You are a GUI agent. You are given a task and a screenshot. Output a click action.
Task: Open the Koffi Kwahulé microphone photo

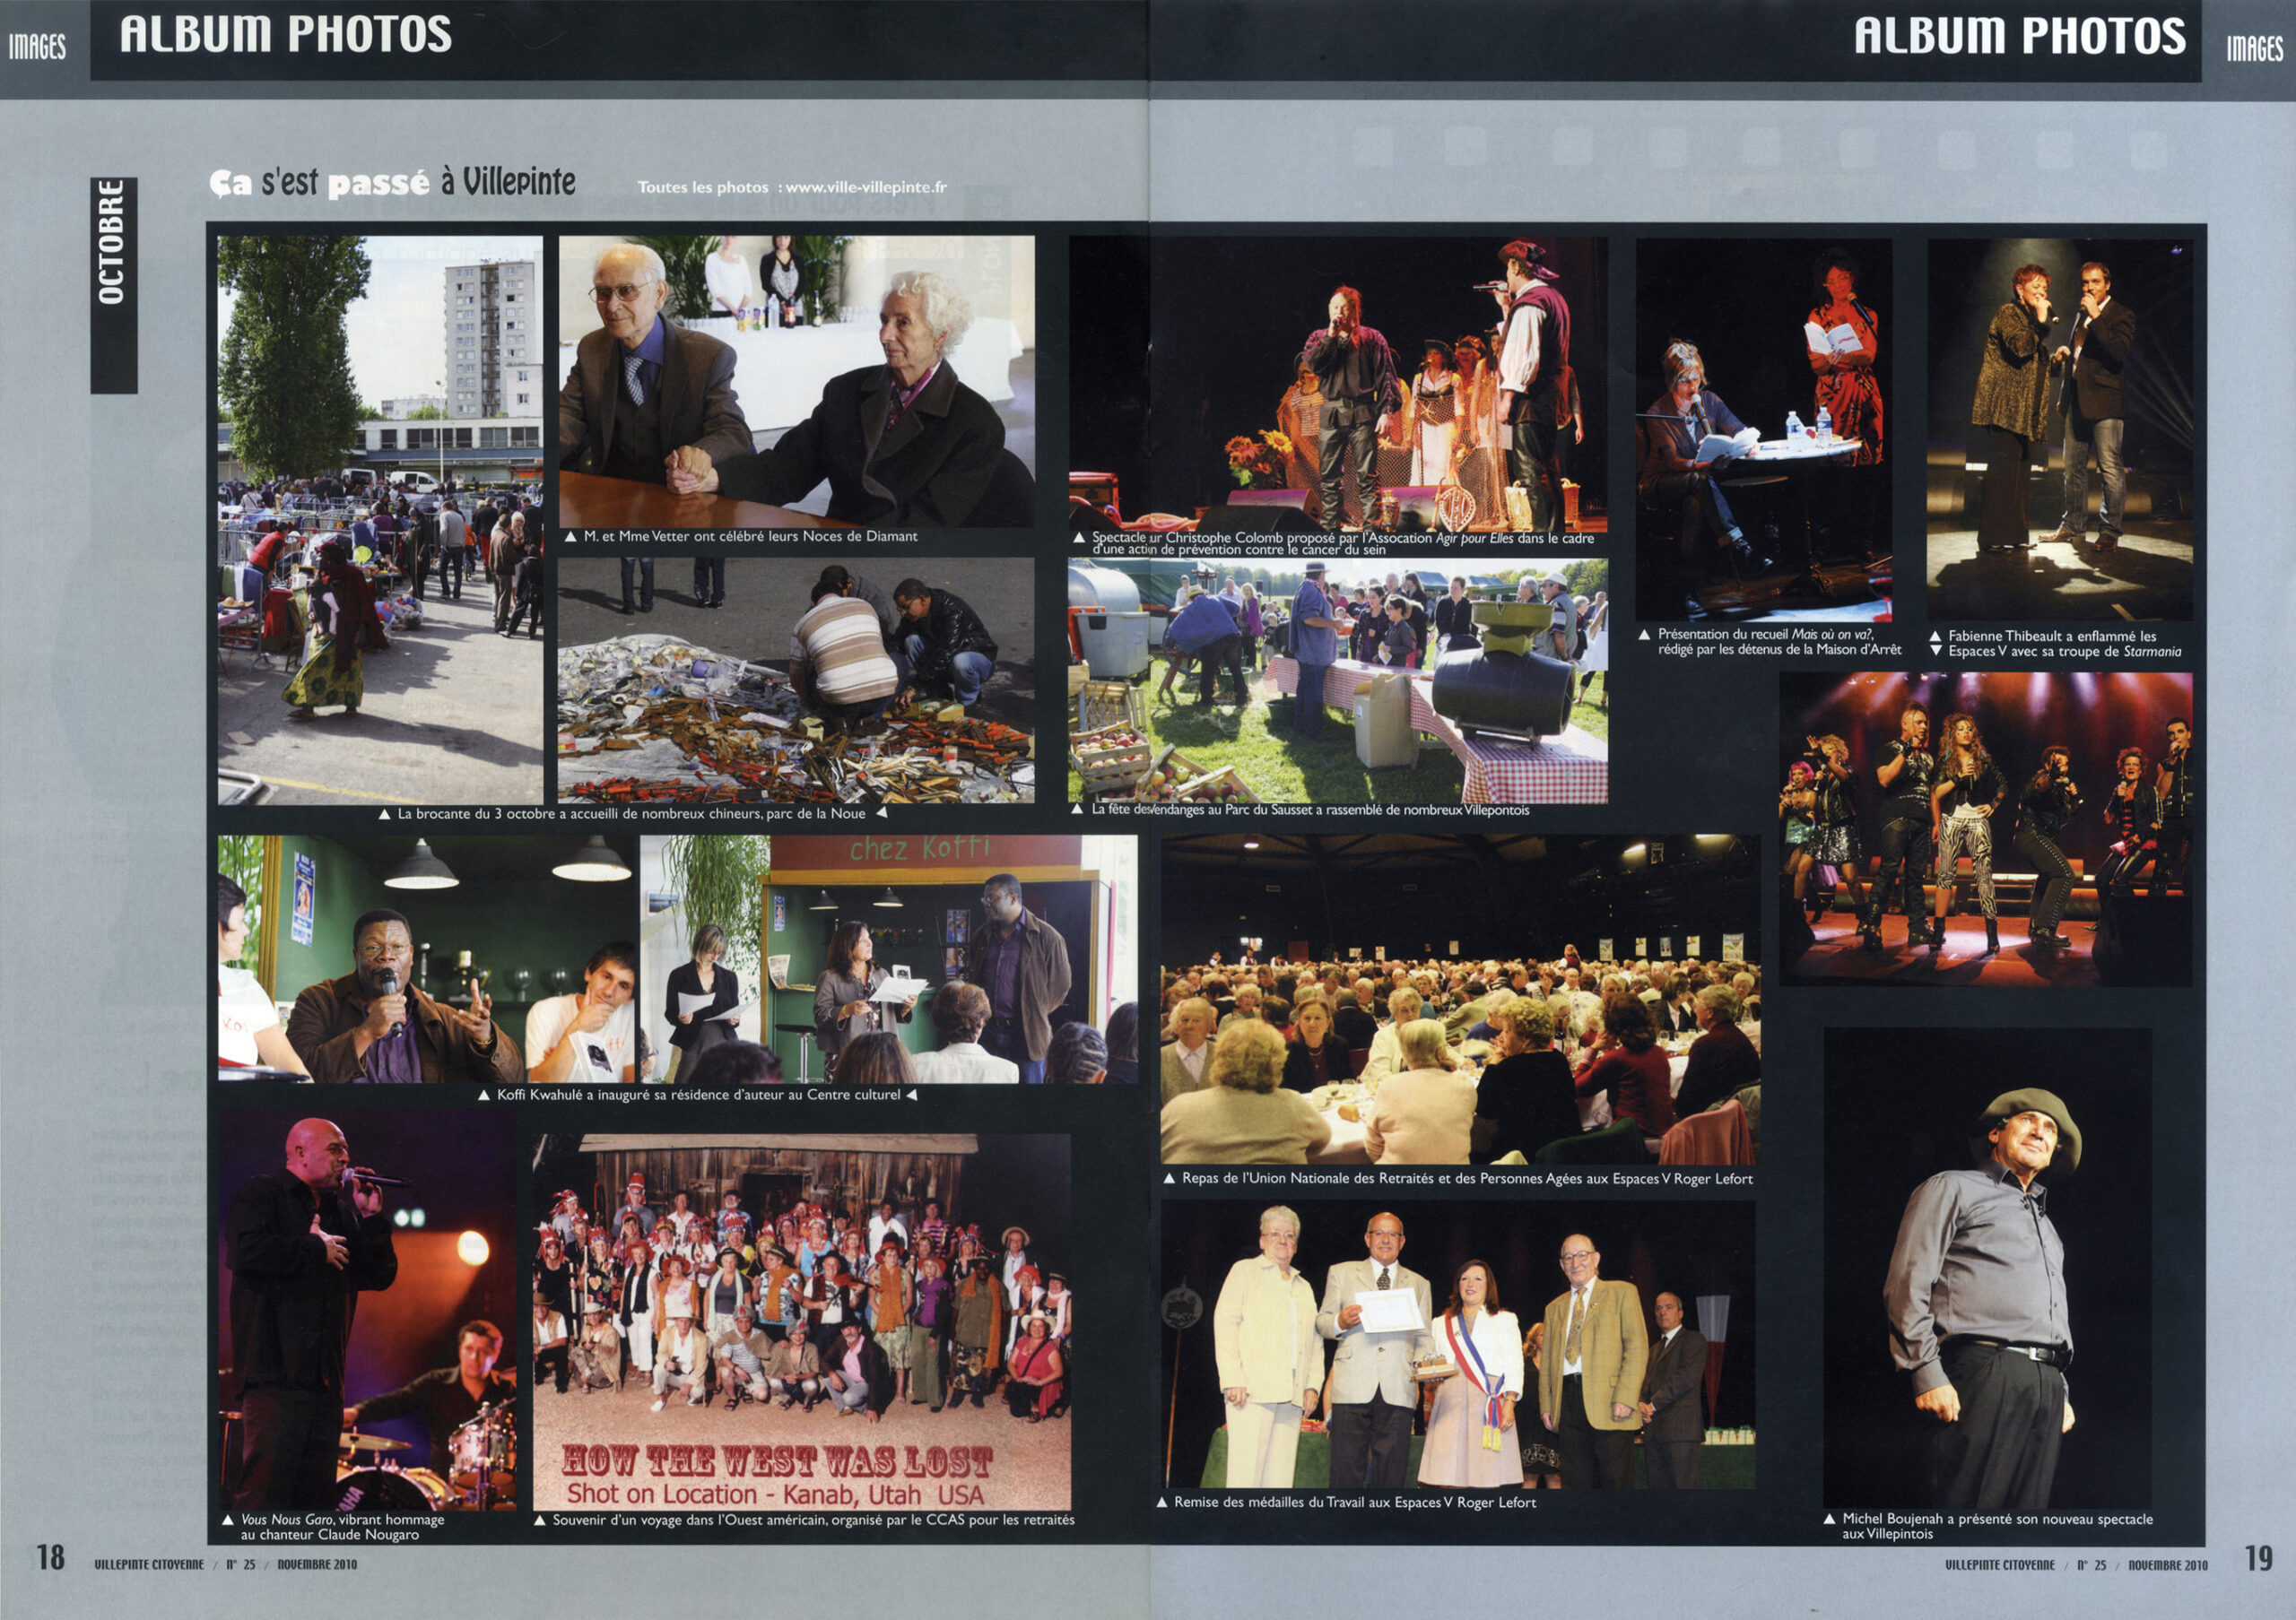pos(426,959)
